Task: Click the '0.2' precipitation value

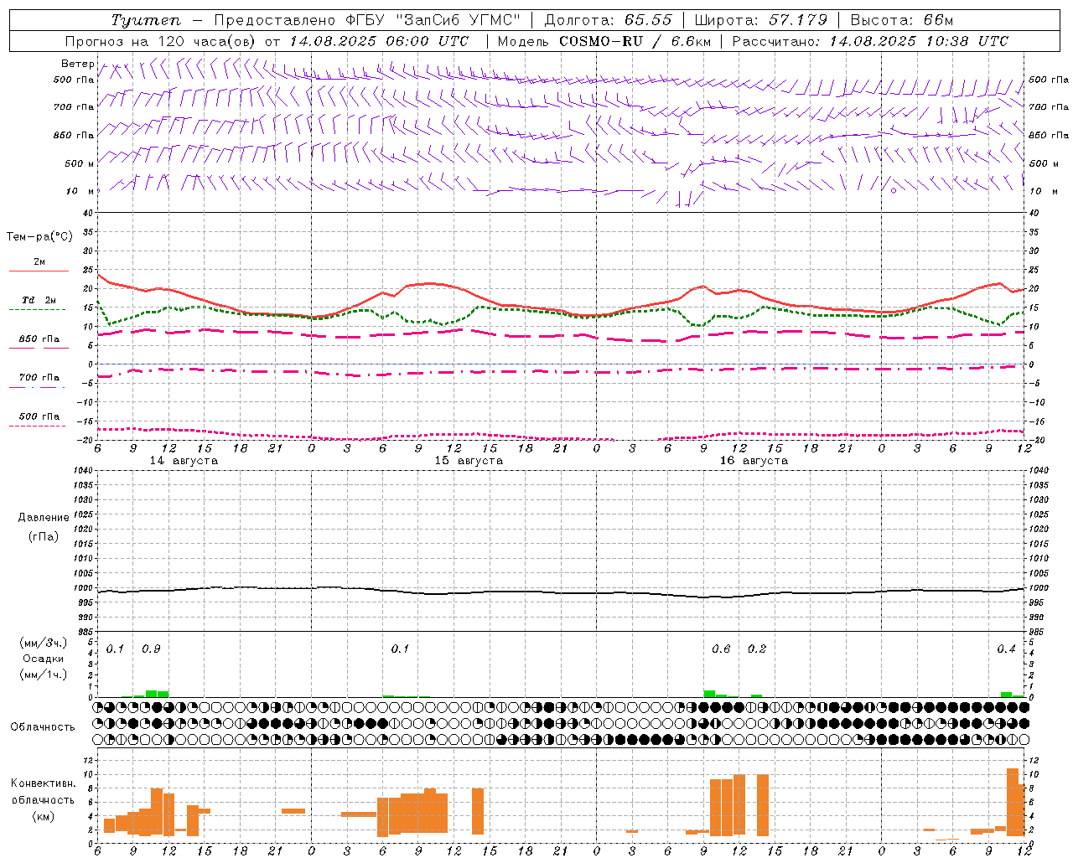Action: [757, 649]
